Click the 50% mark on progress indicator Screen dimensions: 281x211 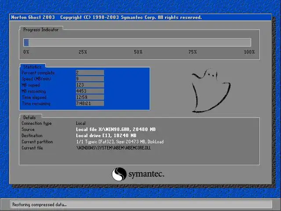(138, 52)
